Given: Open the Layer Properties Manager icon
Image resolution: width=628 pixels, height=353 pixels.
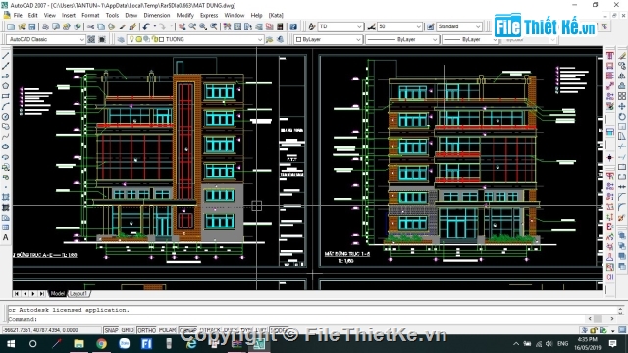Looking at the screenshot, I should click(x=121, y=39).
